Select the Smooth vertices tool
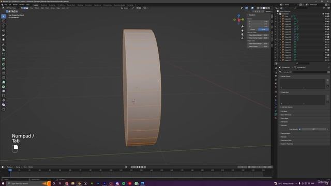The height and width of the screenshot is (186, 331). point(4,91)
